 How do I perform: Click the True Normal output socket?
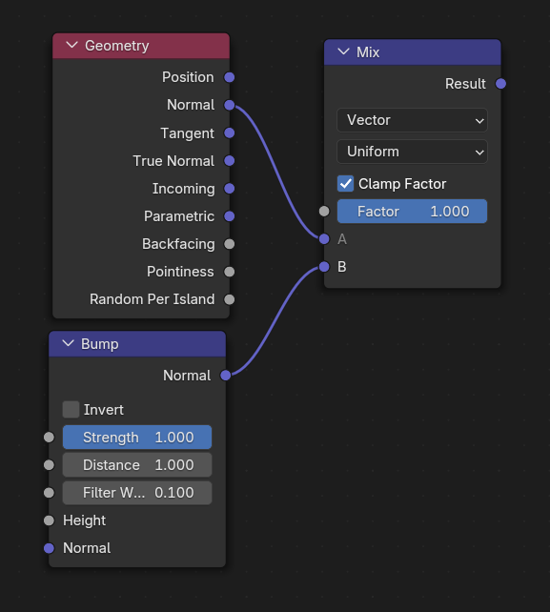tap(230, 161)
